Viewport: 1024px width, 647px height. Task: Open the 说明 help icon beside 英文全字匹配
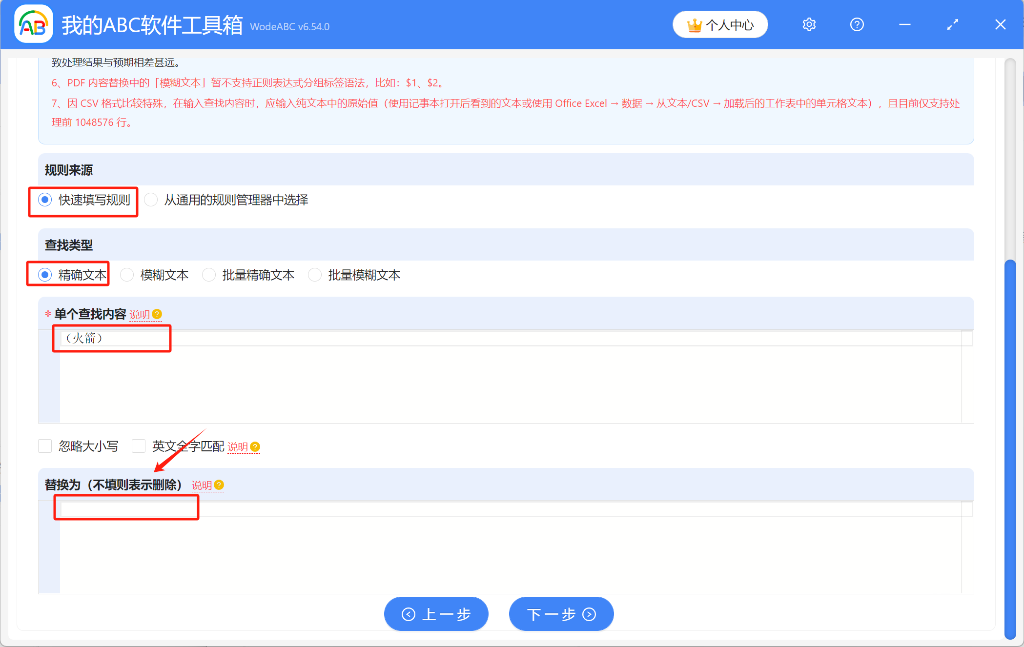coord(255,446)
